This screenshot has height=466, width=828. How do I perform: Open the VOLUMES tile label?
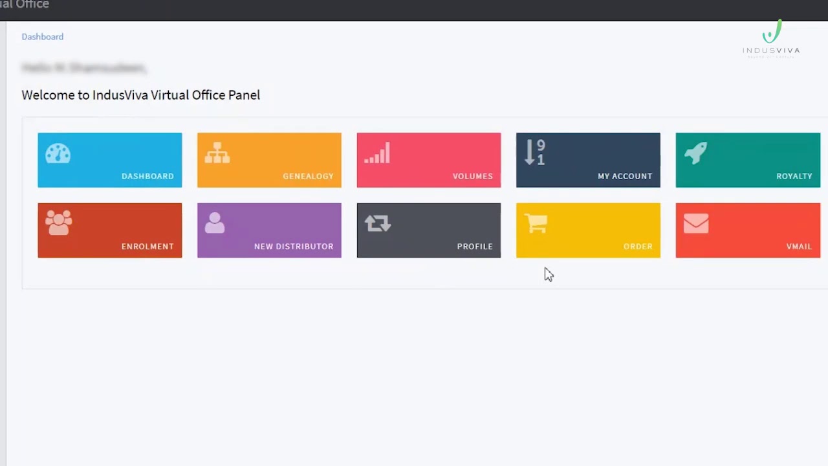coord(473,176)
